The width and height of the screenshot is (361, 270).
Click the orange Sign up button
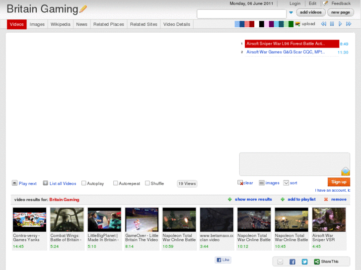[x=339, y=182]
